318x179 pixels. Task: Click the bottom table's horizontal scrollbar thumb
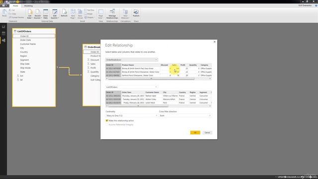pos(138,106)
